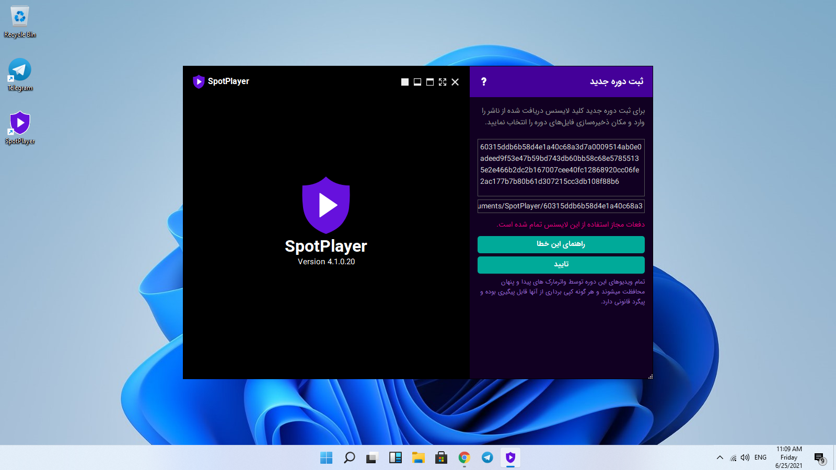Click the solid white square window icon

[404, 82]
